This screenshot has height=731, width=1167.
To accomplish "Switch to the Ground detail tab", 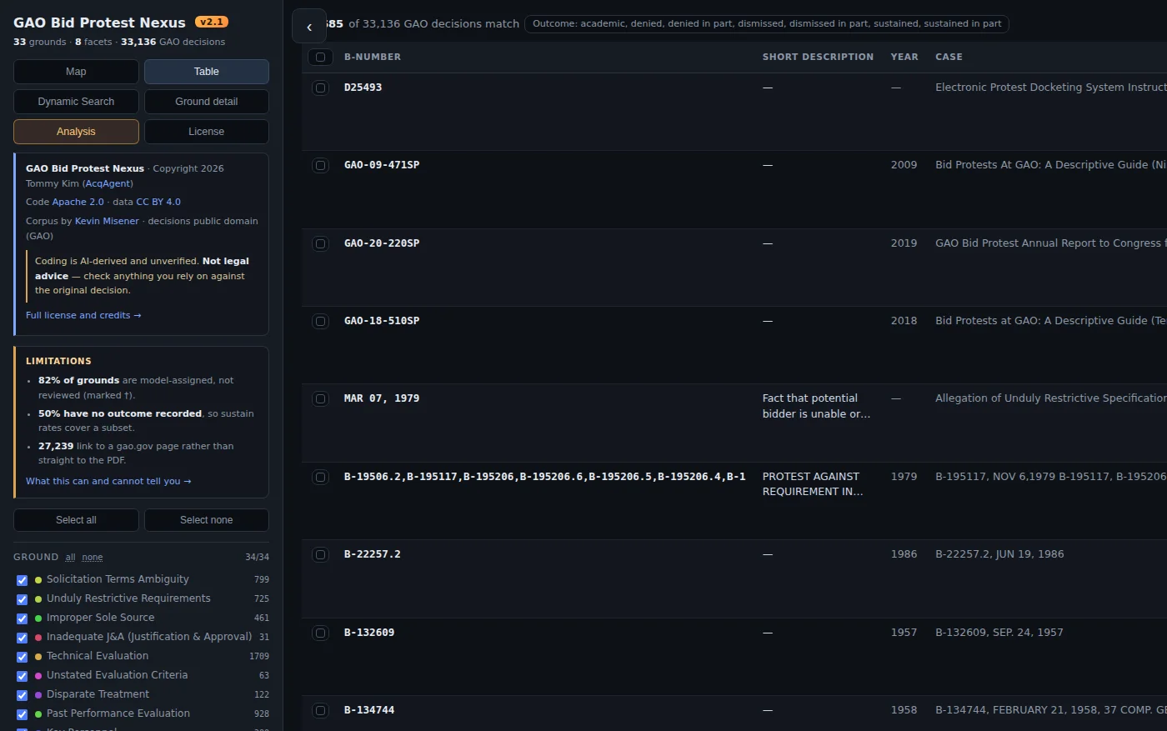I will [x=207, y=102].
